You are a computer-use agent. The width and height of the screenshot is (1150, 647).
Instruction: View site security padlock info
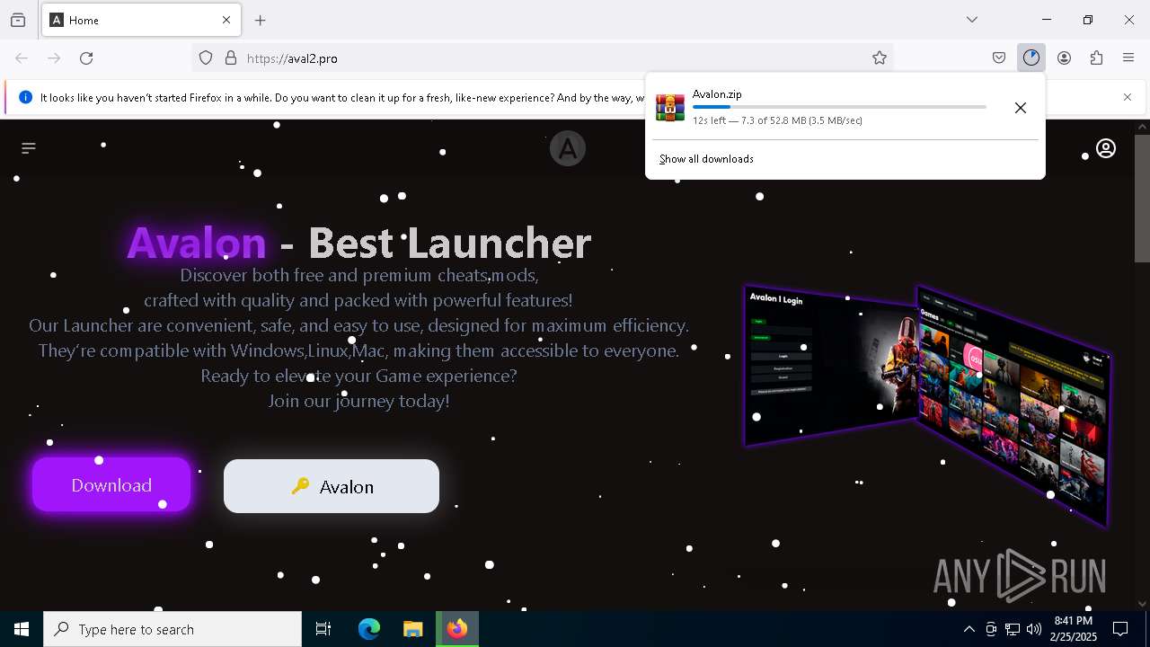coord(231,58)
